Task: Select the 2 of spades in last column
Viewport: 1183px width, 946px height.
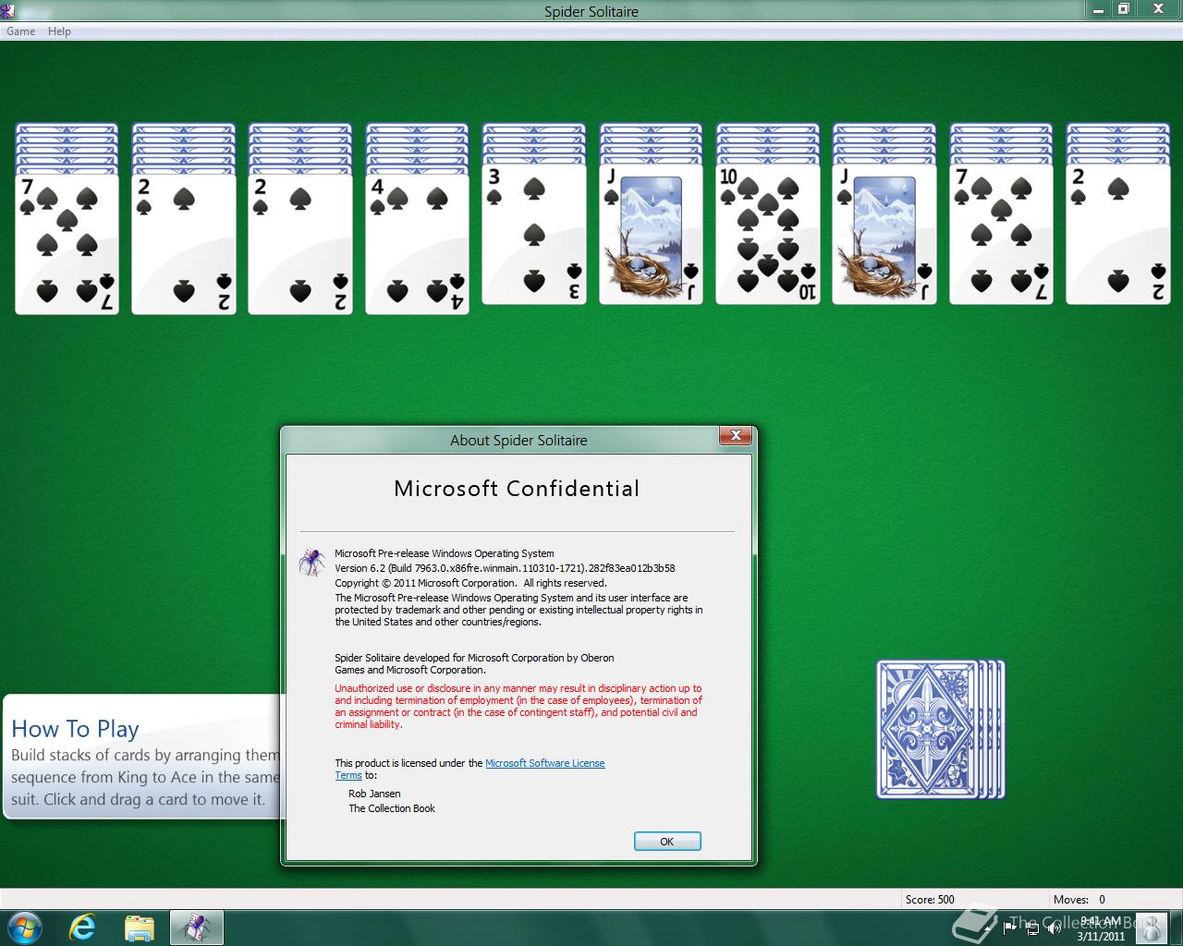Action: pyautogui.click(x=1118, y=234)
